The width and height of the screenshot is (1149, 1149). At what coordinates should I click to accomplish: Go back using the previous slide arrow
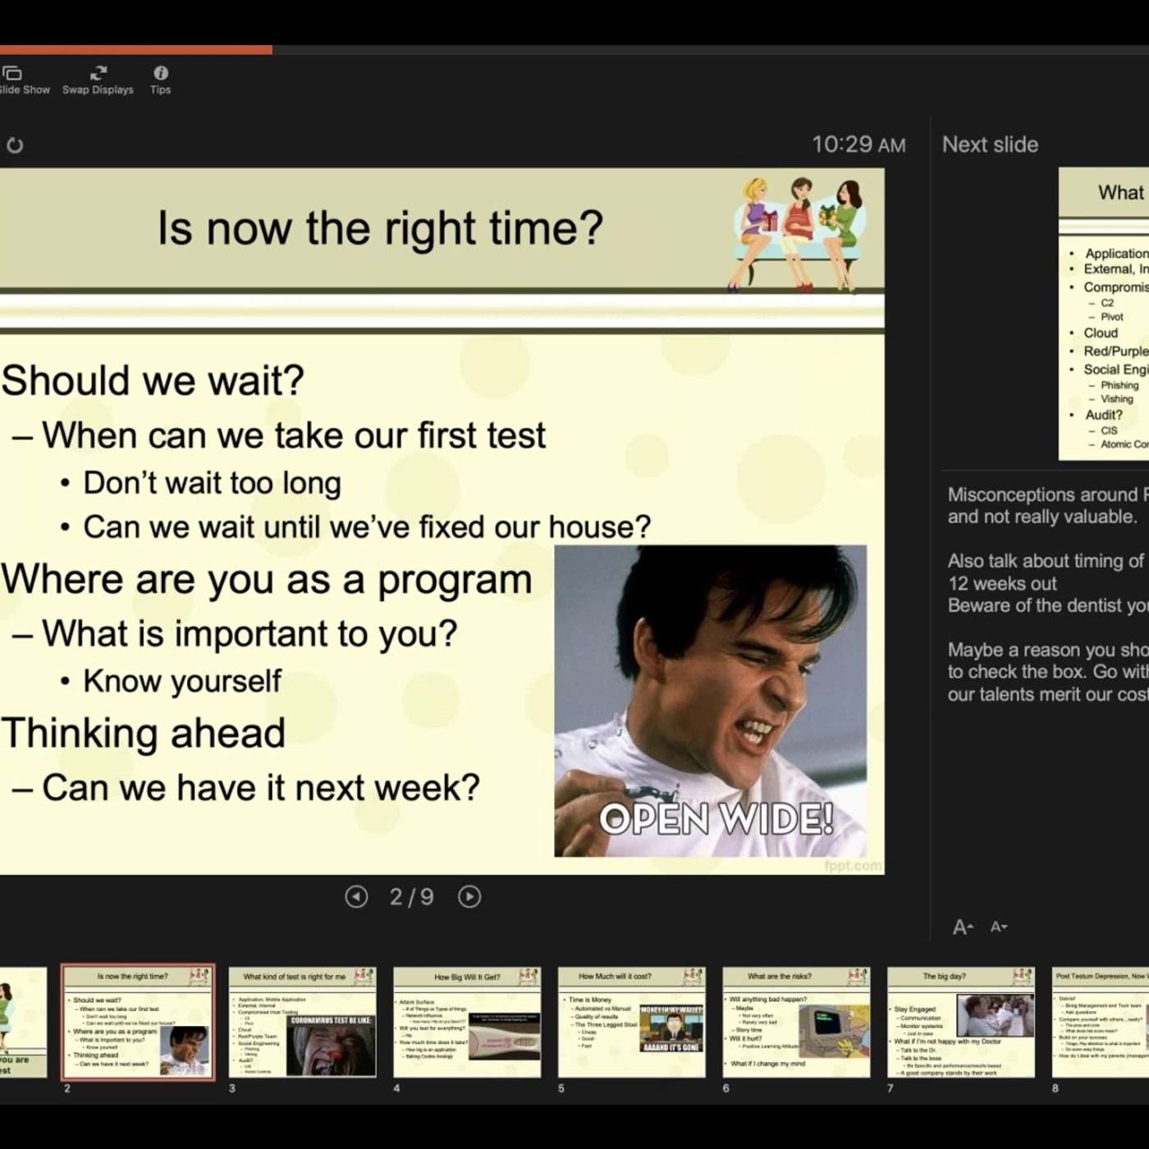(x=355, y=897)
